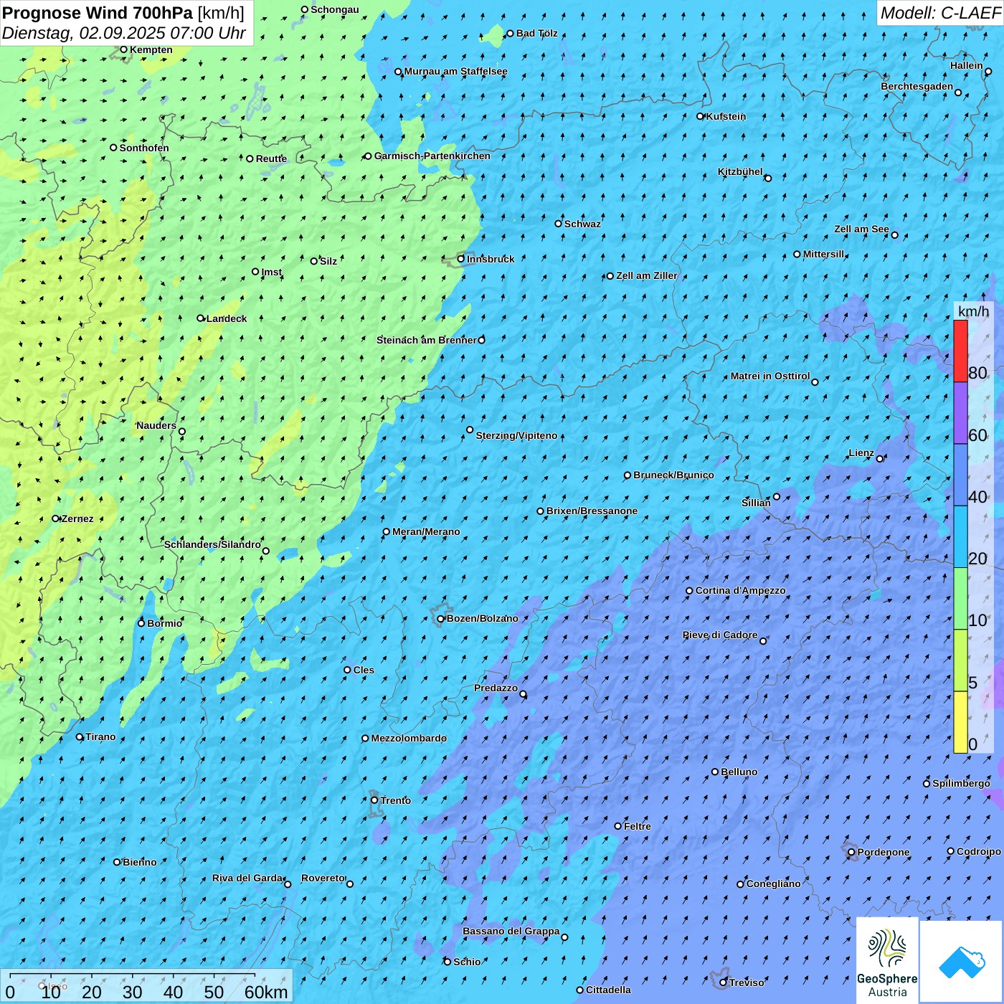
Task: Click the 'Prognose Wind 700hPa' title
Action: pyautogui.click(x=98, y=13)
